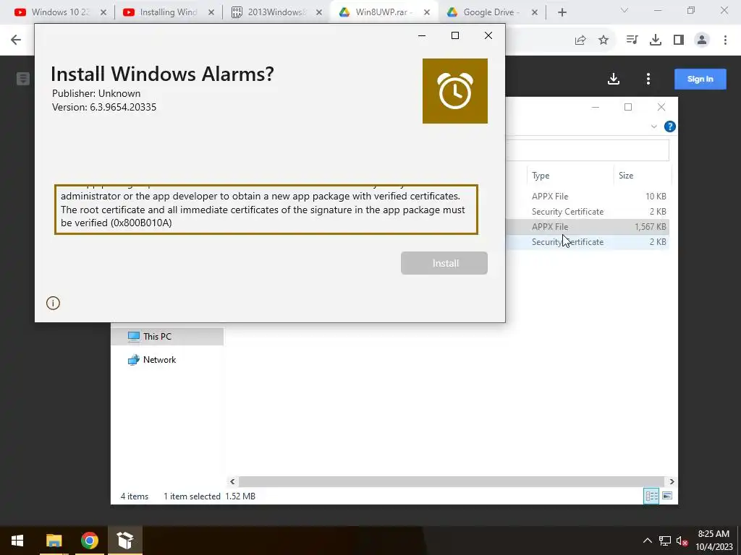Open network status tray icon
Viewport: 741px width, 555px height.
665,541
